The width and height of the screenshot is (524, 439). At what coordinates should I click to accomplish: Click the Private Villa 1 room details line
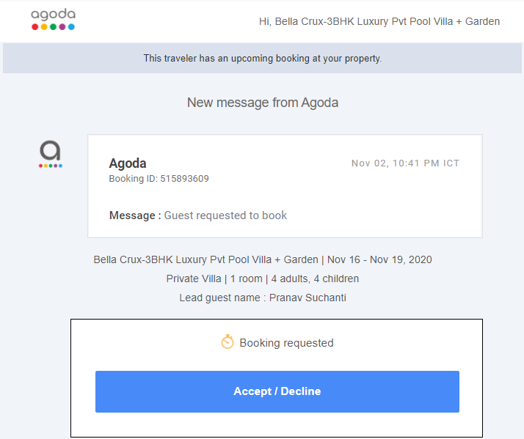click(x=262, y=278)
